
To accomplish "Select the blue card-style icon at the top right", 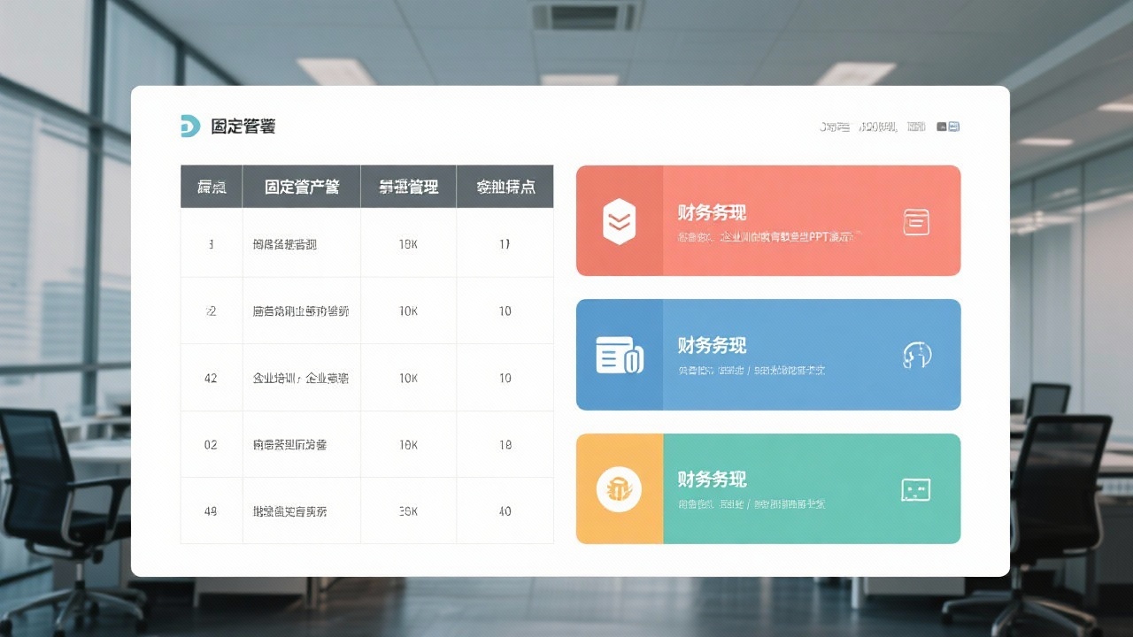I will (x=954, y=126).
